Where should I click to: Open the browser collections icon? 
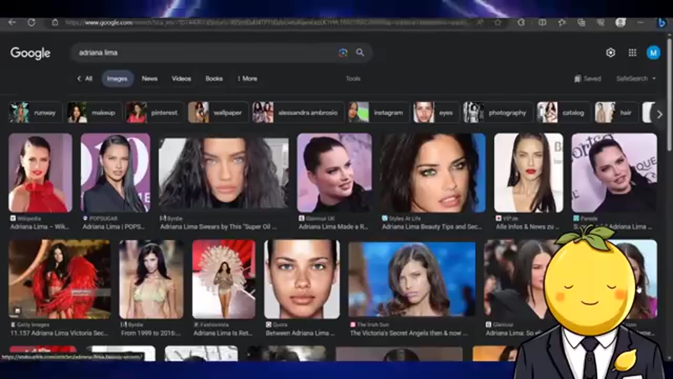(x=581, y=23)
